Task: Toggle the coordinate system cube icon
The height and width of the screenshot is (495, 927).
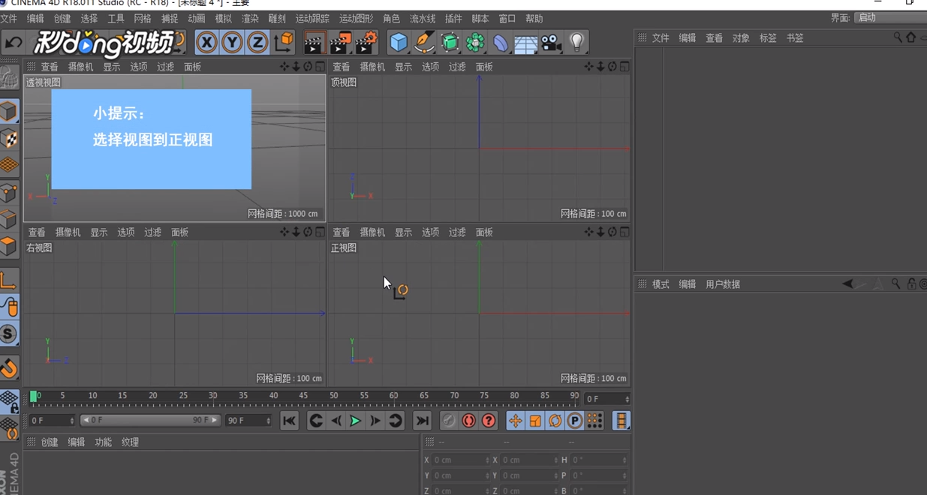Action: tap(284, 43)
